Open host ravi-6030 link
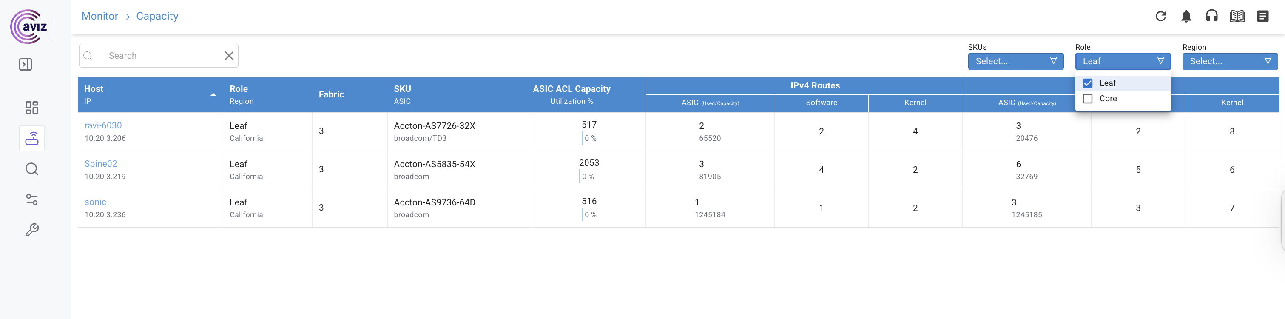Image resolution: width=1285 pixels, height=319 pixels. point(103,125)
